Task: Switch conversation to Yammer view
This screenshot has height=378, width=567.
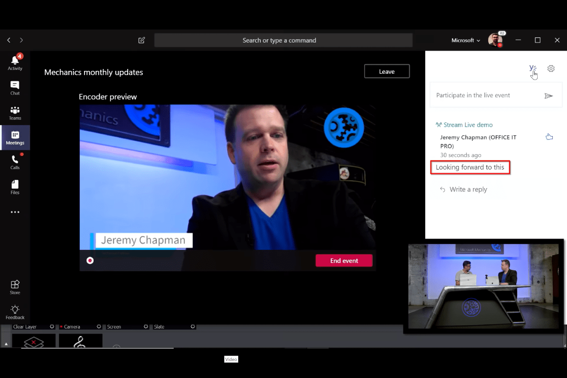Action: (x=533, y=68)
